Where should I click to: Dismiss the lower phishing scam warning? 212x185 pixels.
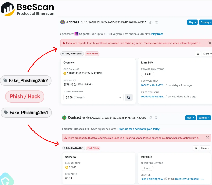(207, 138)
